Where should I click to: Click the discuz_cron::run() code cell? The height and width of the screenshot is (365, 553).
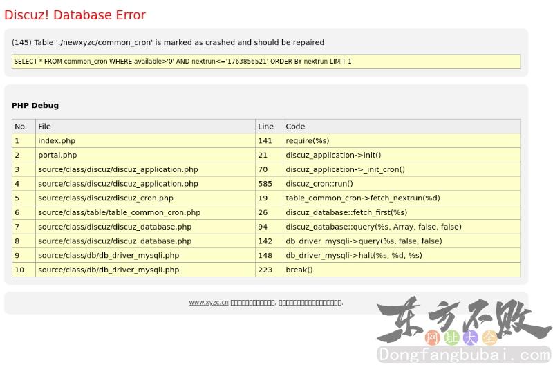[x=319, y=184]
